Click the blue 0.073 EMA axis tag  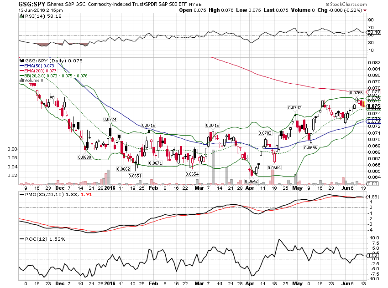[374, 121]
